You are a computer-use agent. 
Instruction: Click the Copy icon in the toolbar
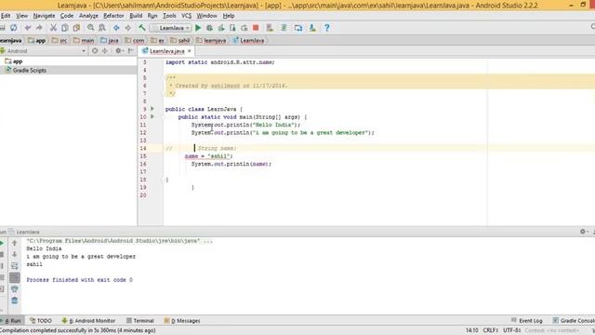click(65, 28)
